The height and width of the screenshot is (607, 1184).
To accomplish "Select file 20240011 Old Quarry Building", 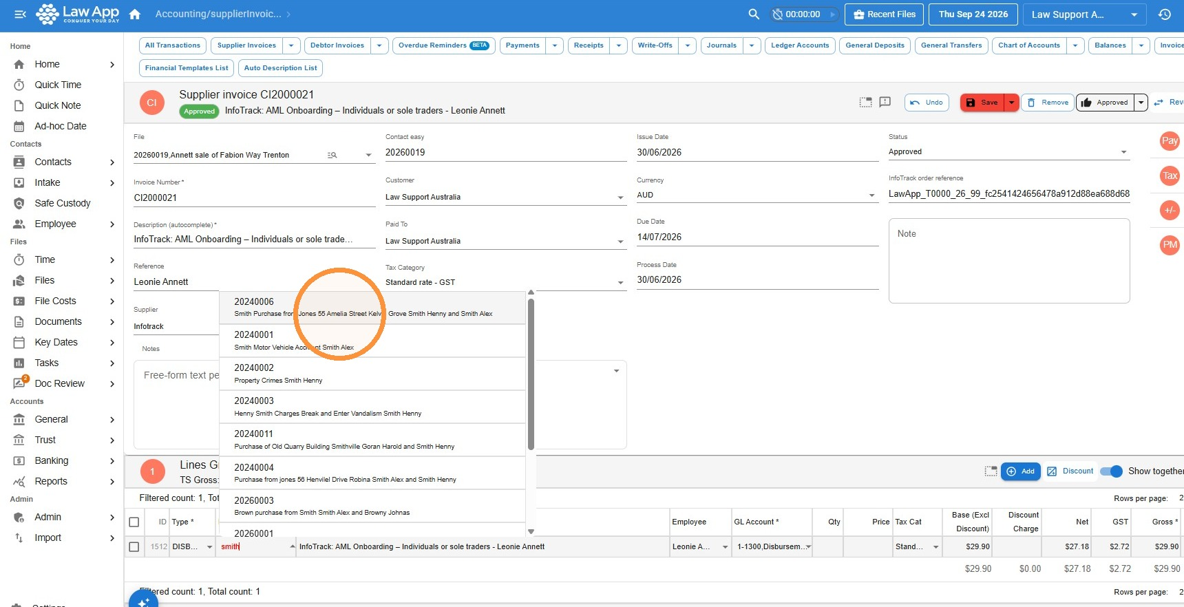I will [x=372, y=440].
